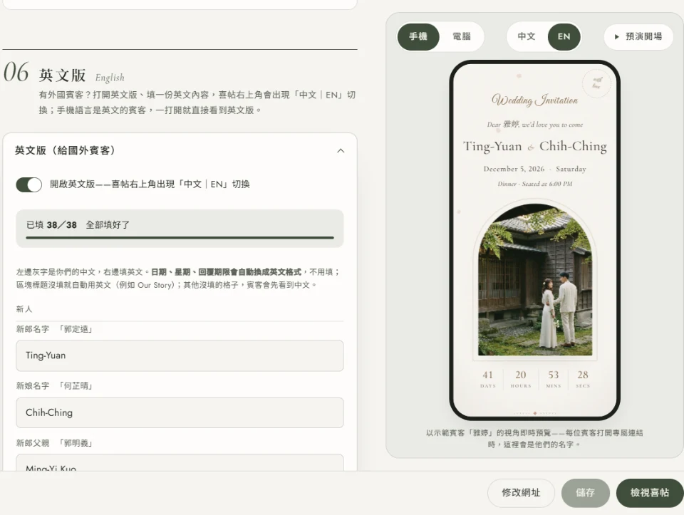
Task: Click 英文版 section heading text
Action: coord(63,75)
